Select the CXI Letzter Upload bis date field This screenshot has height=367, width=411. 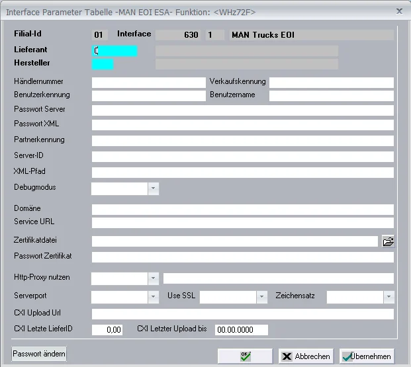242,330
